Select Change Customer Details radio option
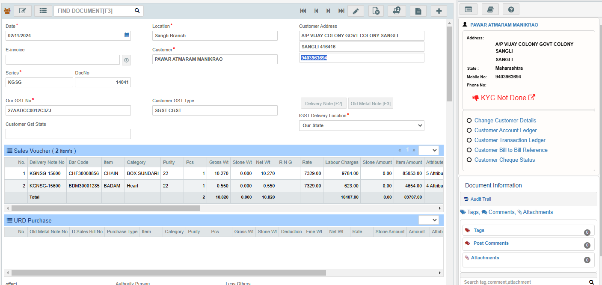Screen dimensions: 602x285 (x=469, y=121)
